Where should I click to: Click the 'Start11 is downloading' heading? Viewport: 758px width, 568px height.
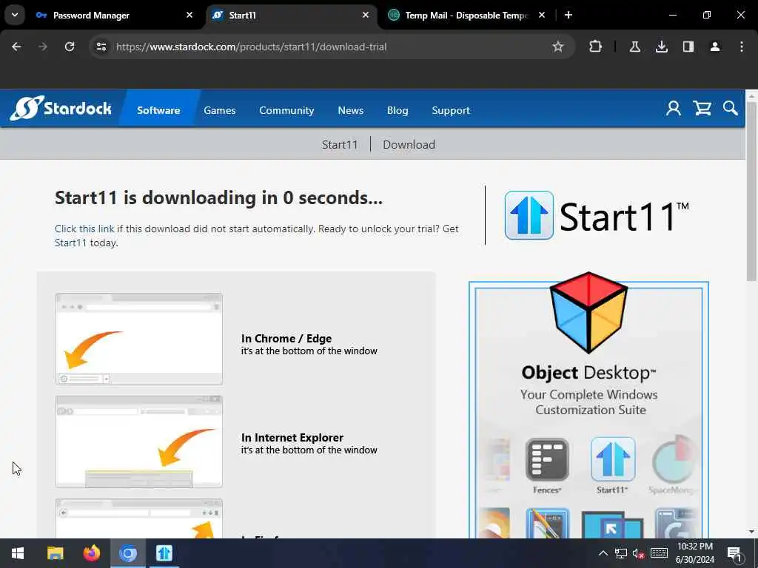coord(218,197)
